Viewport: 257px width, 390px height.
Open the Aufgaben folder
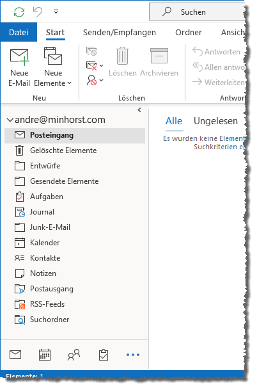(x=75, y=197)
